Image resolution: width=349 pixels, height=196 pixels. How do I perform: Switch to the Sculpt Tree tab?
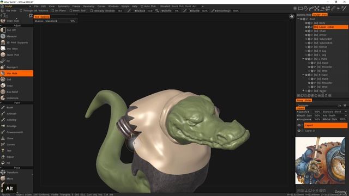coord(320,15)
